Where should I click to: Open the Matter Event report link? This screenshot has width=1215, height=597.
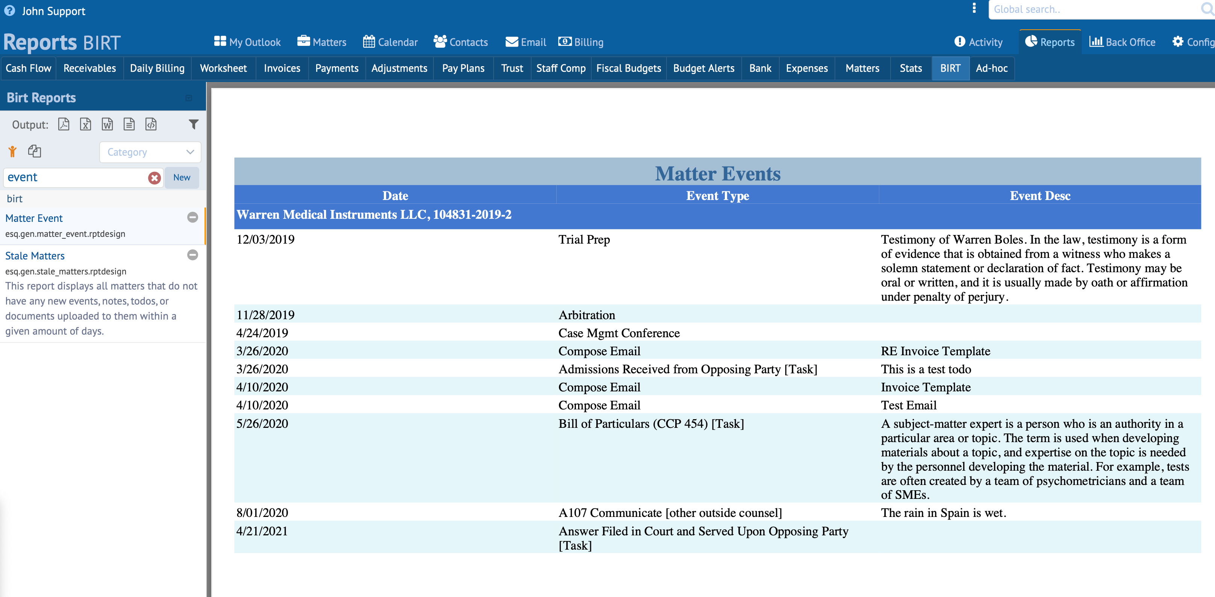tap(34, 218)
